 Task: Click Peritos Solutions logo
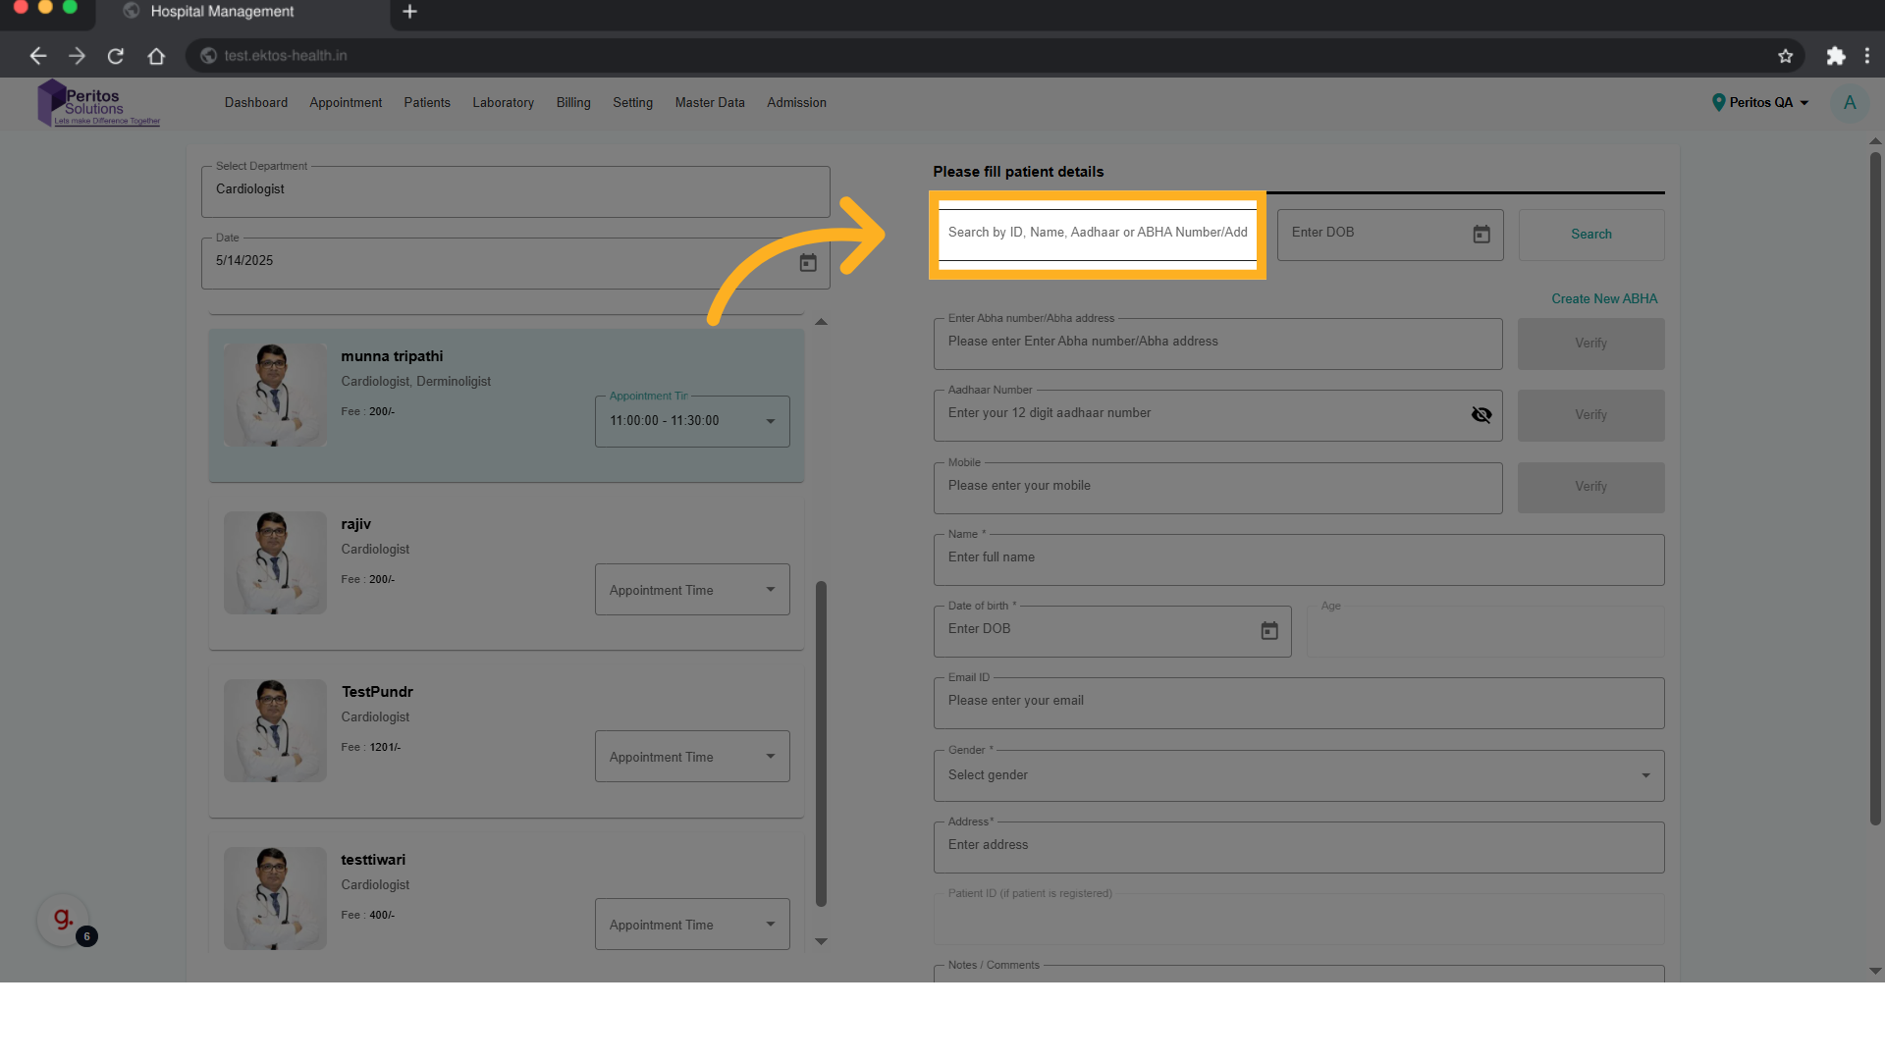coord(96,104)
